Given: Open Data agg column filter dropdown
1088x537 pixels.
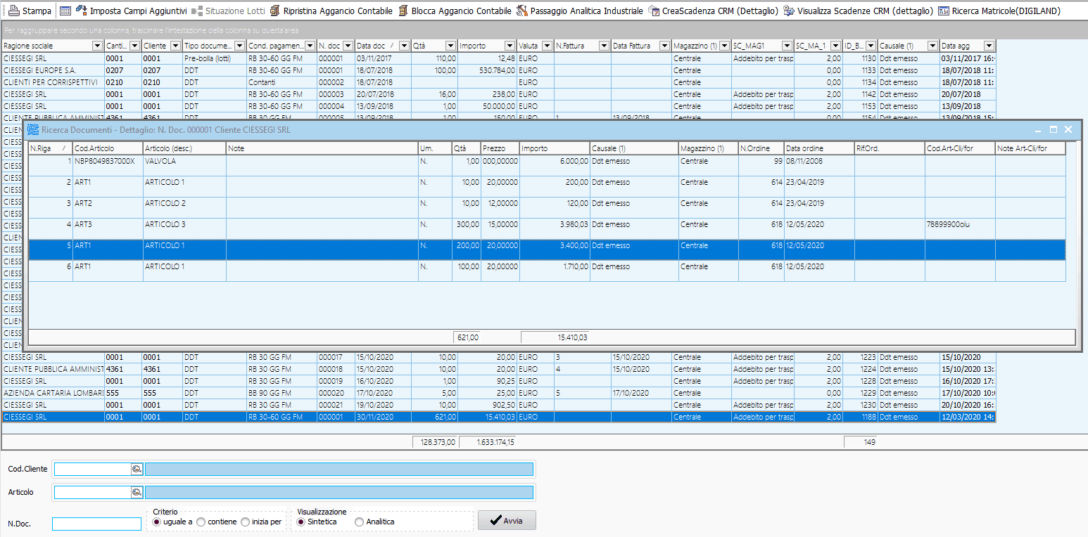Looking at the screenshot, I should (x=988, y=46).
